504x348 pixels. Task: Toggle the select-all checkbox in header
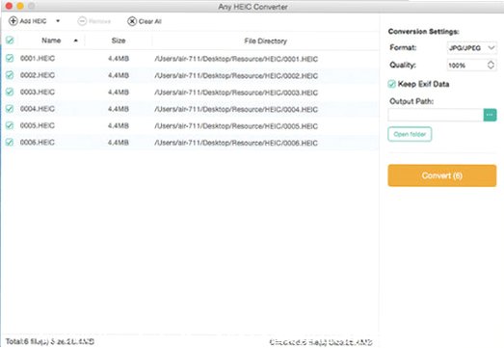(10, 40)
